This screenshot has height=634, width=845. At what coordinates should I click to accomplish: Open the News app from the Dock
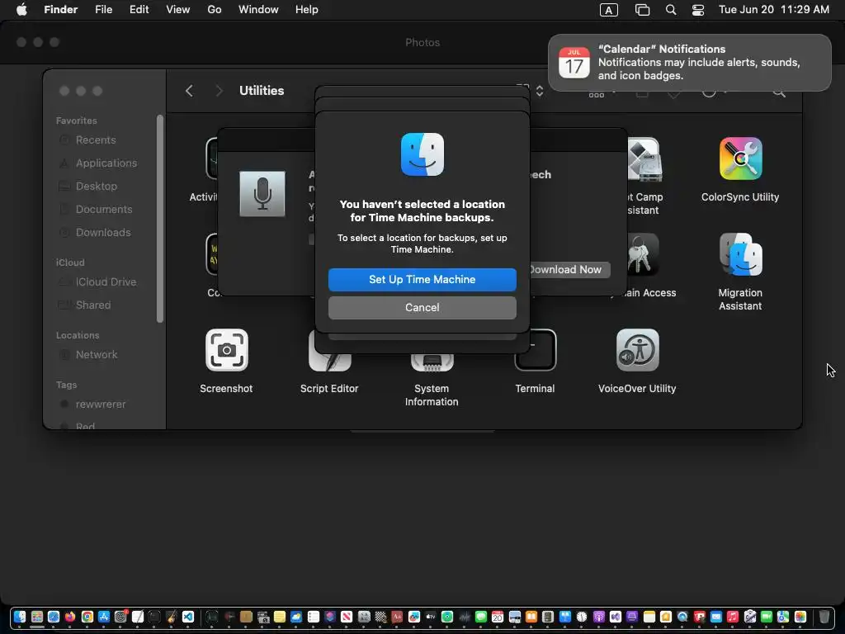click(346, 617)
